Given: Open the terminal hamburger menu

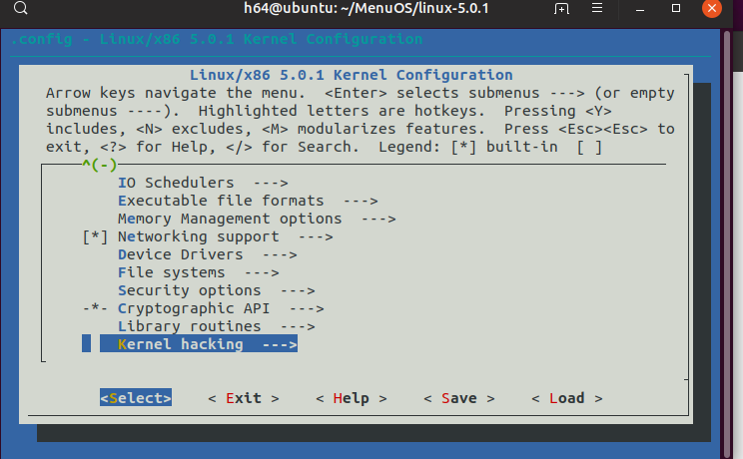Looking at the screenshot, I should click(x=597, y=8).
